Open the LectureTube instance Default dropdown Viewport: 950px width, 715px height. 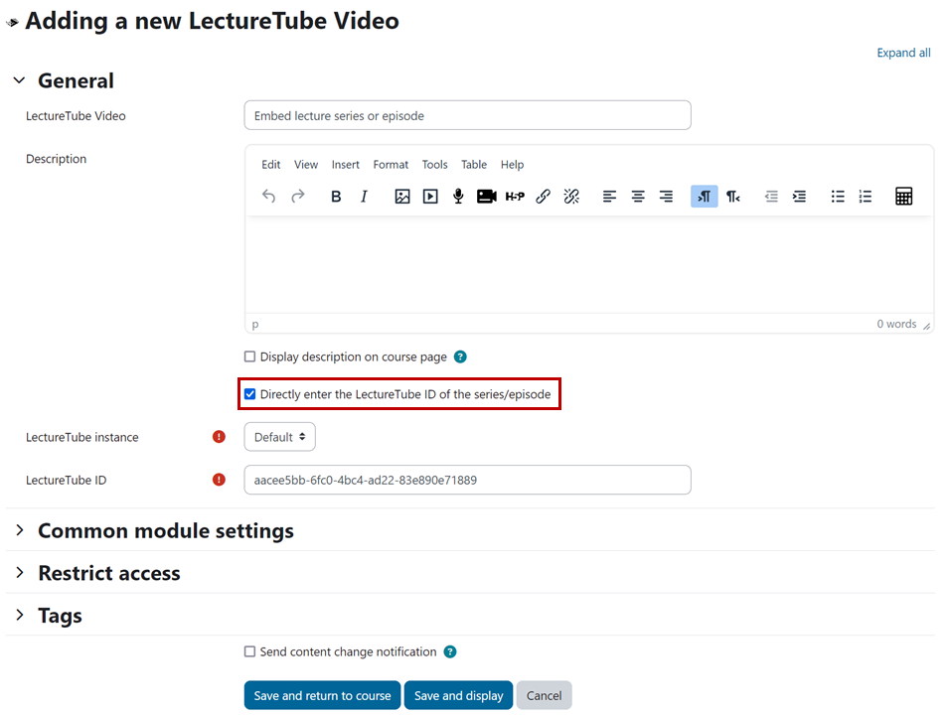click(280, 437)
